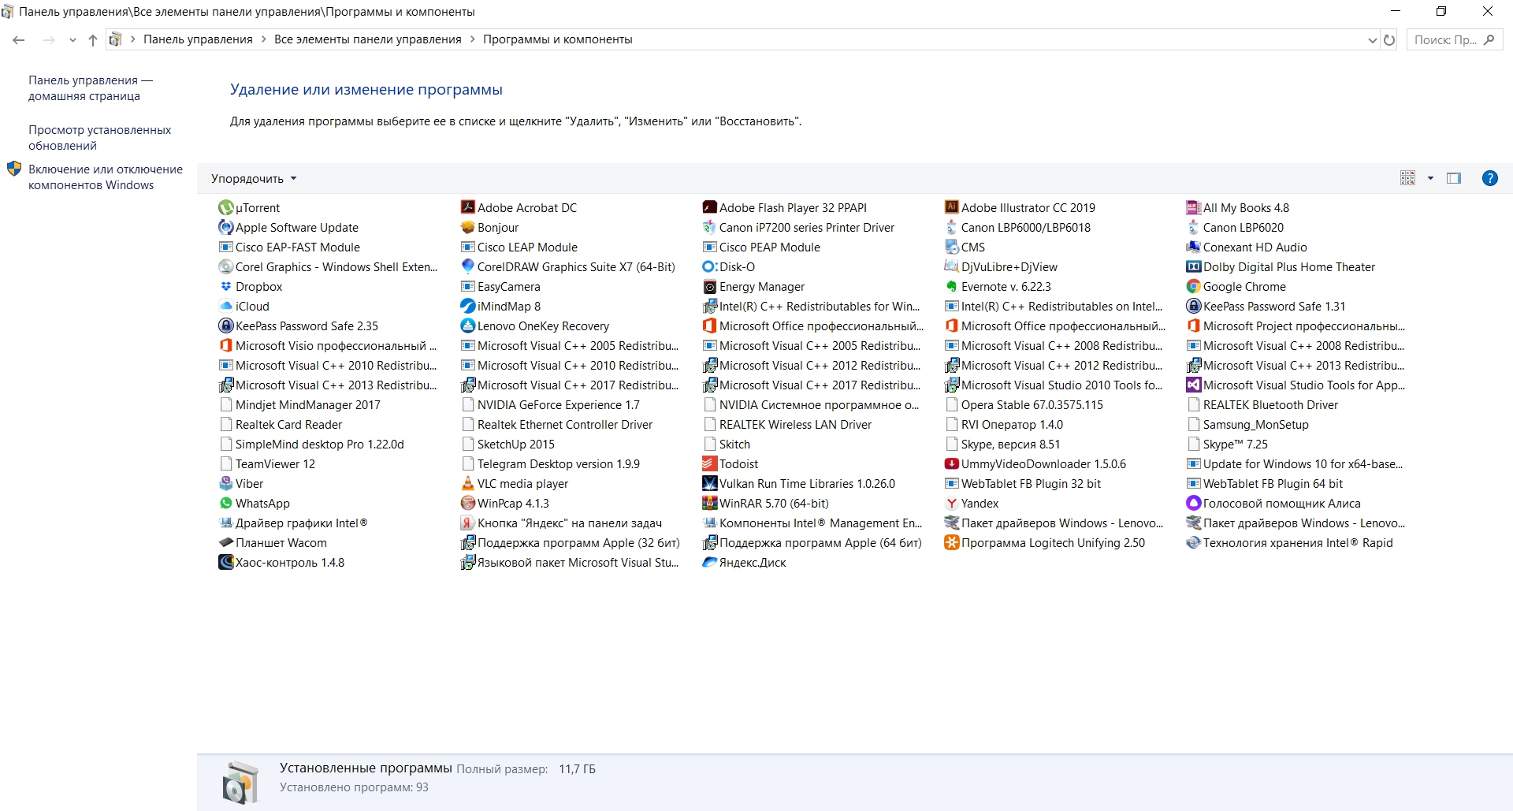Click the Dolby Digital Plus Home Theater icon
This screenshot has height=811, width=1513.
[x=1194, y=267]
